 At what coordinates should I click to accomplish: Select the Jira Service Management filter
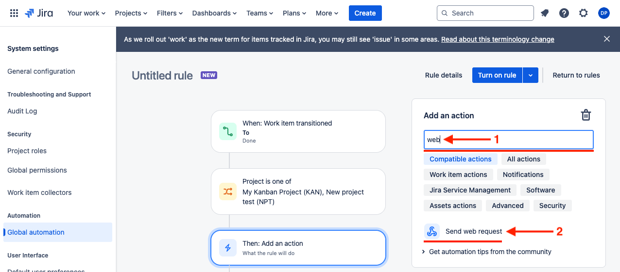(470, 190)
